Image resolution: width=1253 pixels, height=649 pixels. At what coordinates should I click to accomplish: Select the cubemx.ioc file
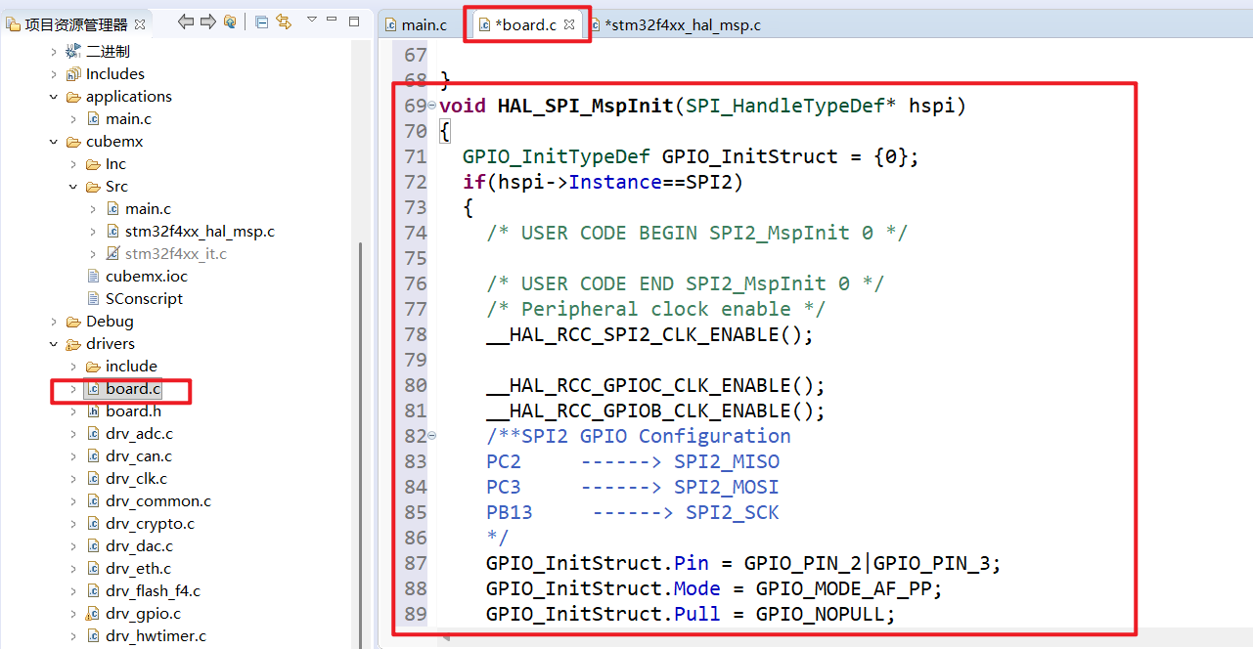(x=147, y=277)
